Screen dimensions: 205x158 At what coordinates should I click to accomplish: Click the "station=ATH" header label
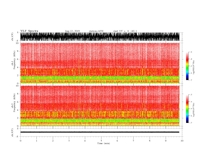[96, 31]
